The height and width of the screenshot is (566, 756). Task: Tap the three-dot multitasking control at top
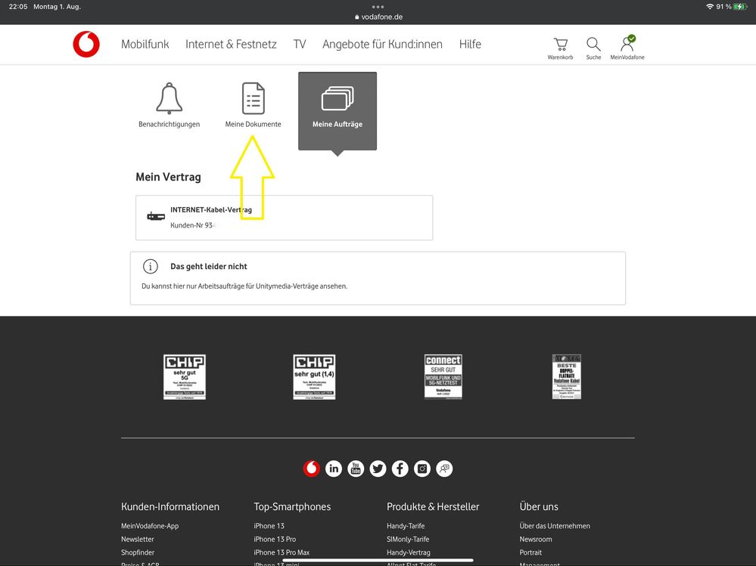click(x=378, y=7)
